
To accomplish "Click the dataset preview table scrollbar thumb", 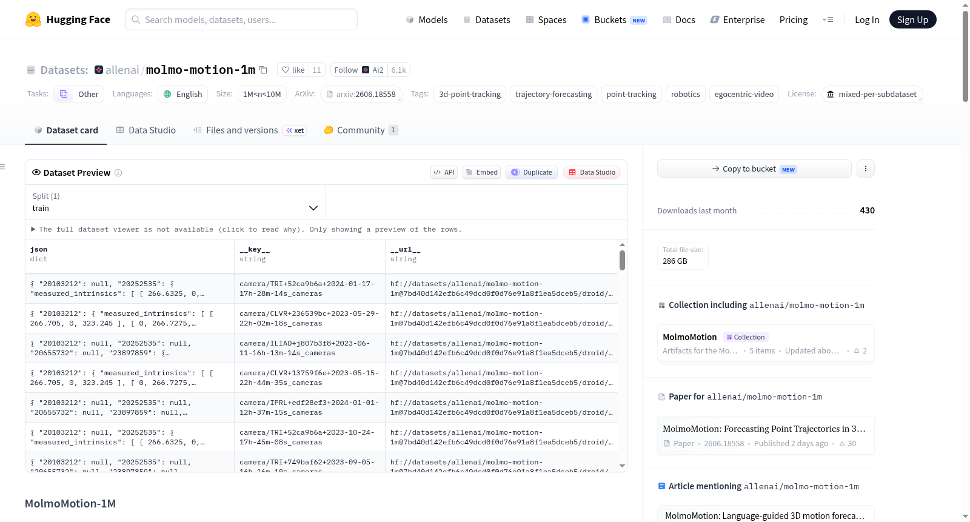I will (622, 260).
